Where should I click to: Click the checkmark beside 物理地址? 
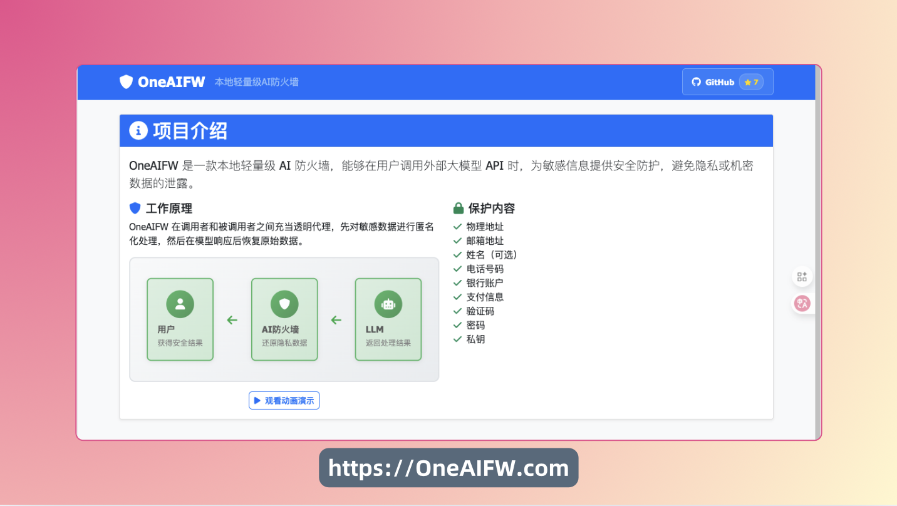coord(457,227)
